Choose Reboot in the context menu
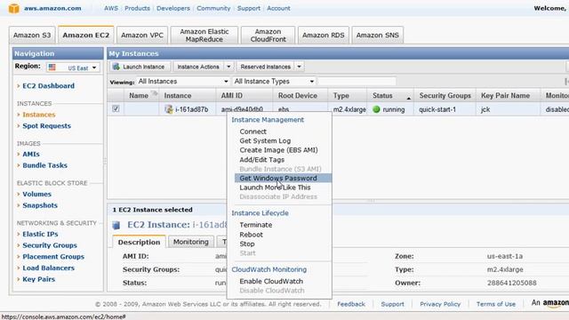 tap(251, 235)
